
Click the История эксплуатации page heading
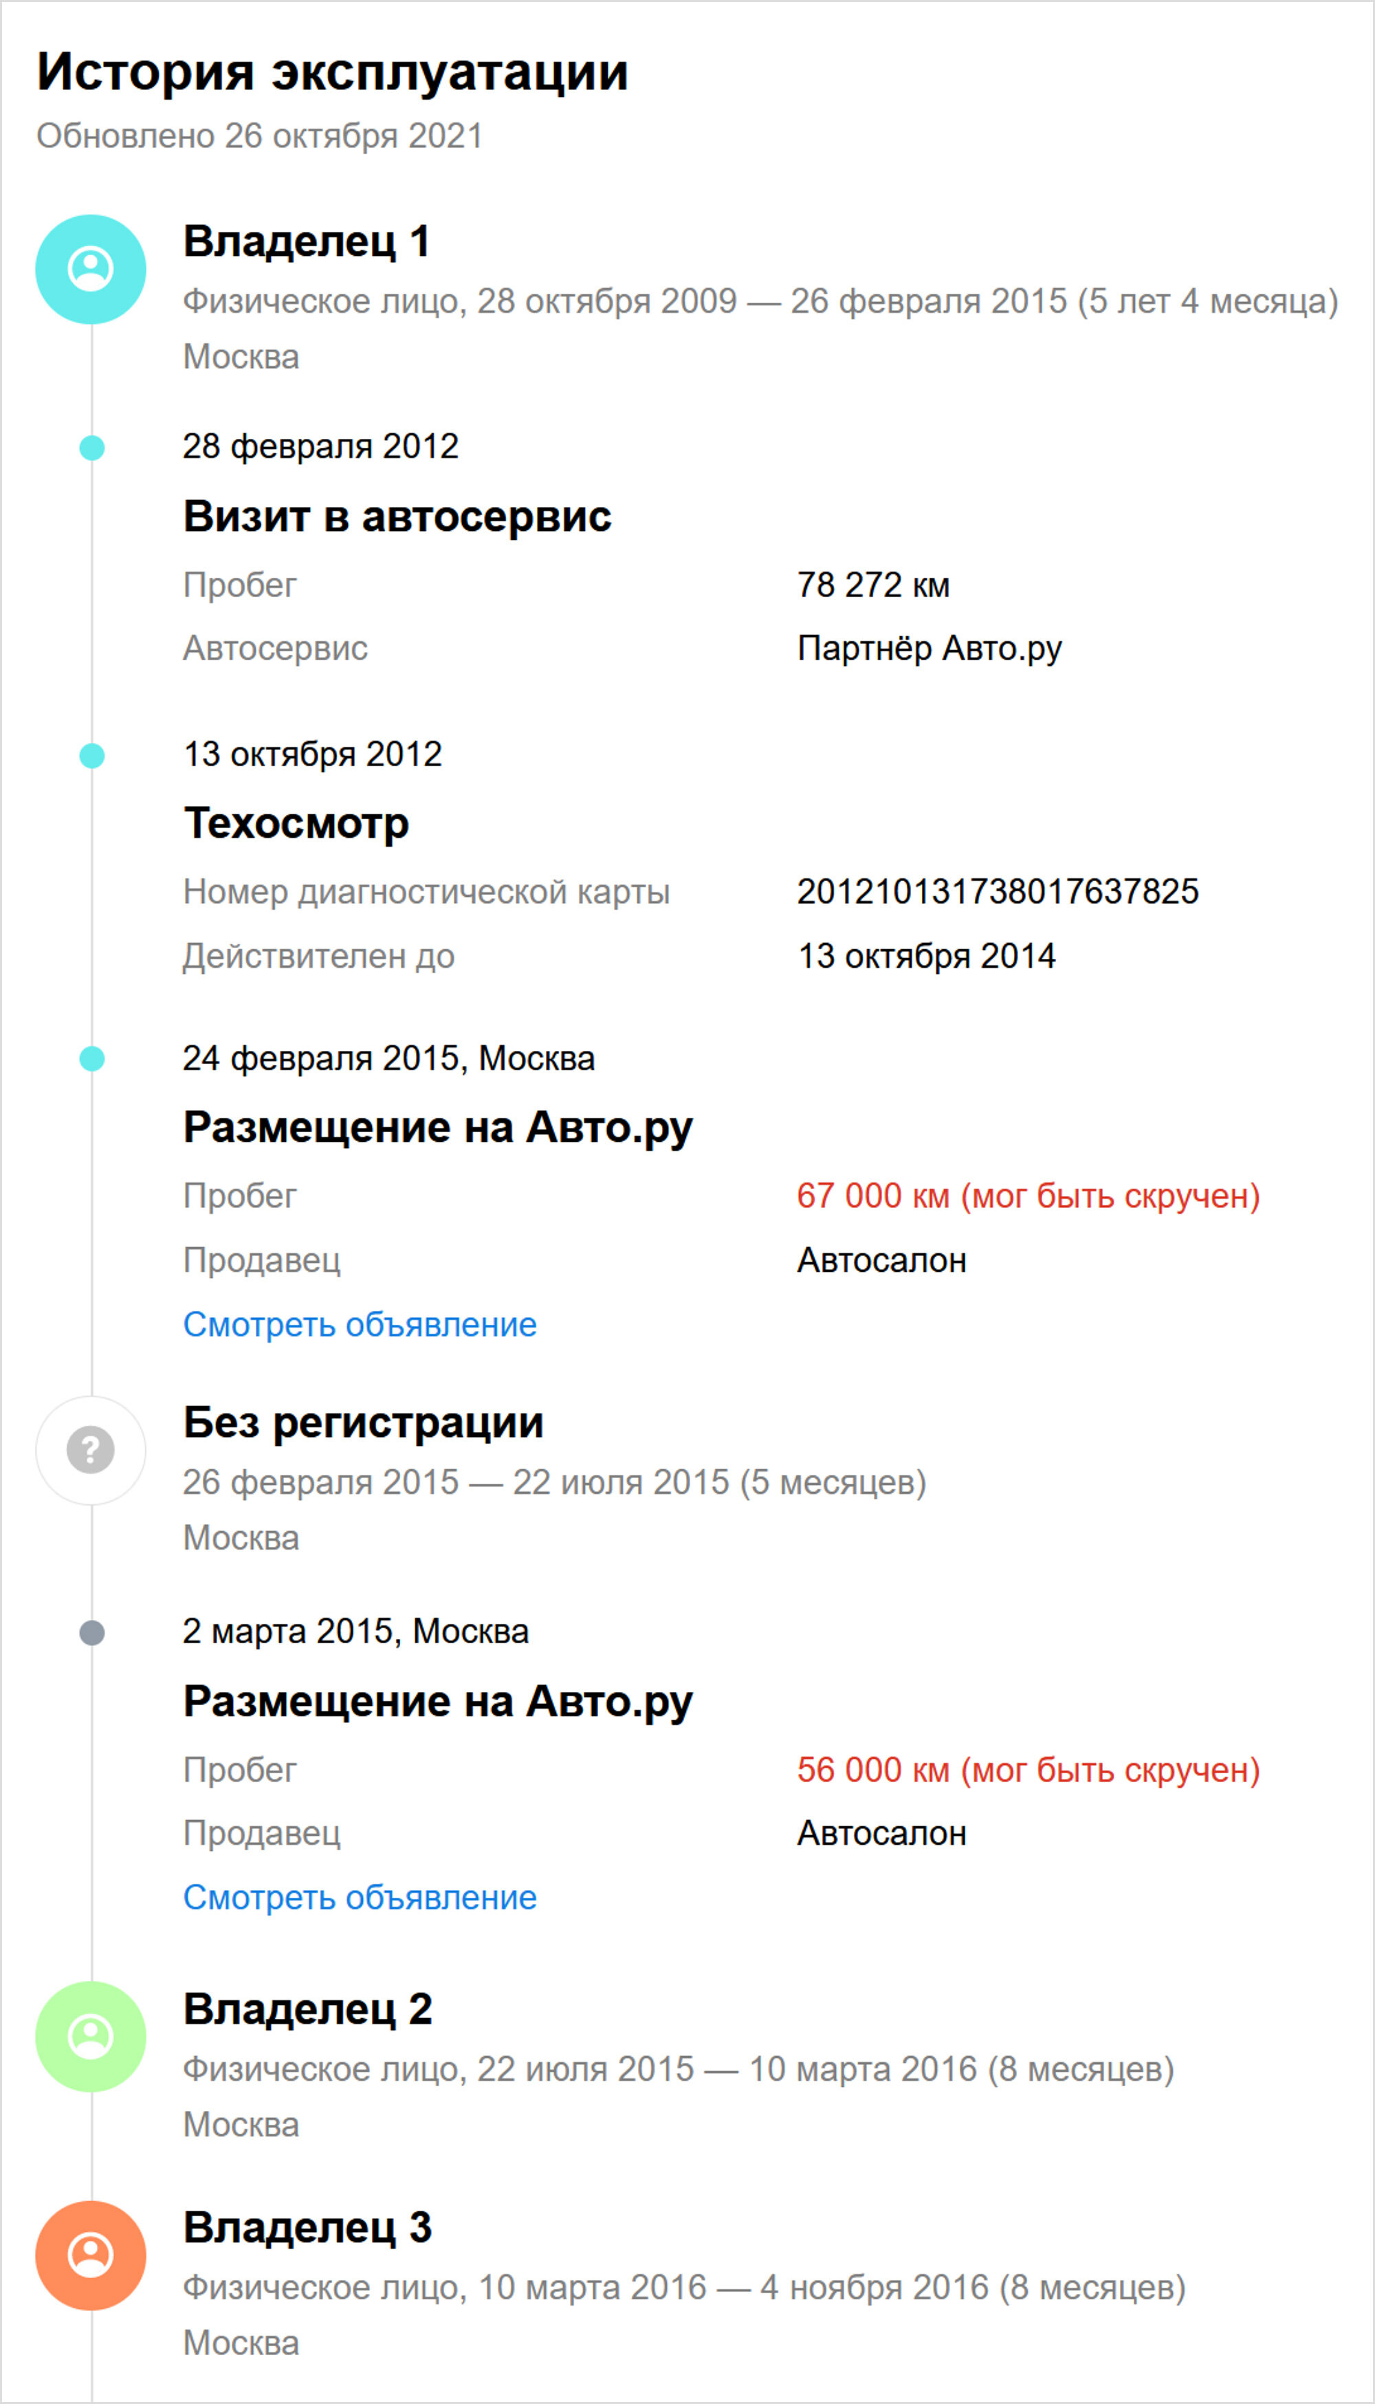point(333,72)
